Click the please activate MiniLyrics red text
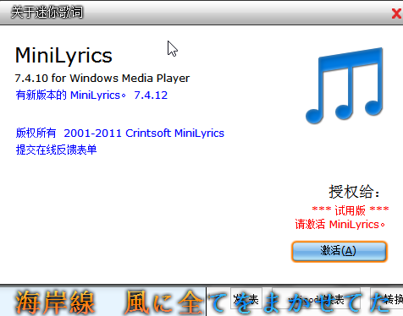Screen dimensions: 403x316 click(x=340, y=224)
